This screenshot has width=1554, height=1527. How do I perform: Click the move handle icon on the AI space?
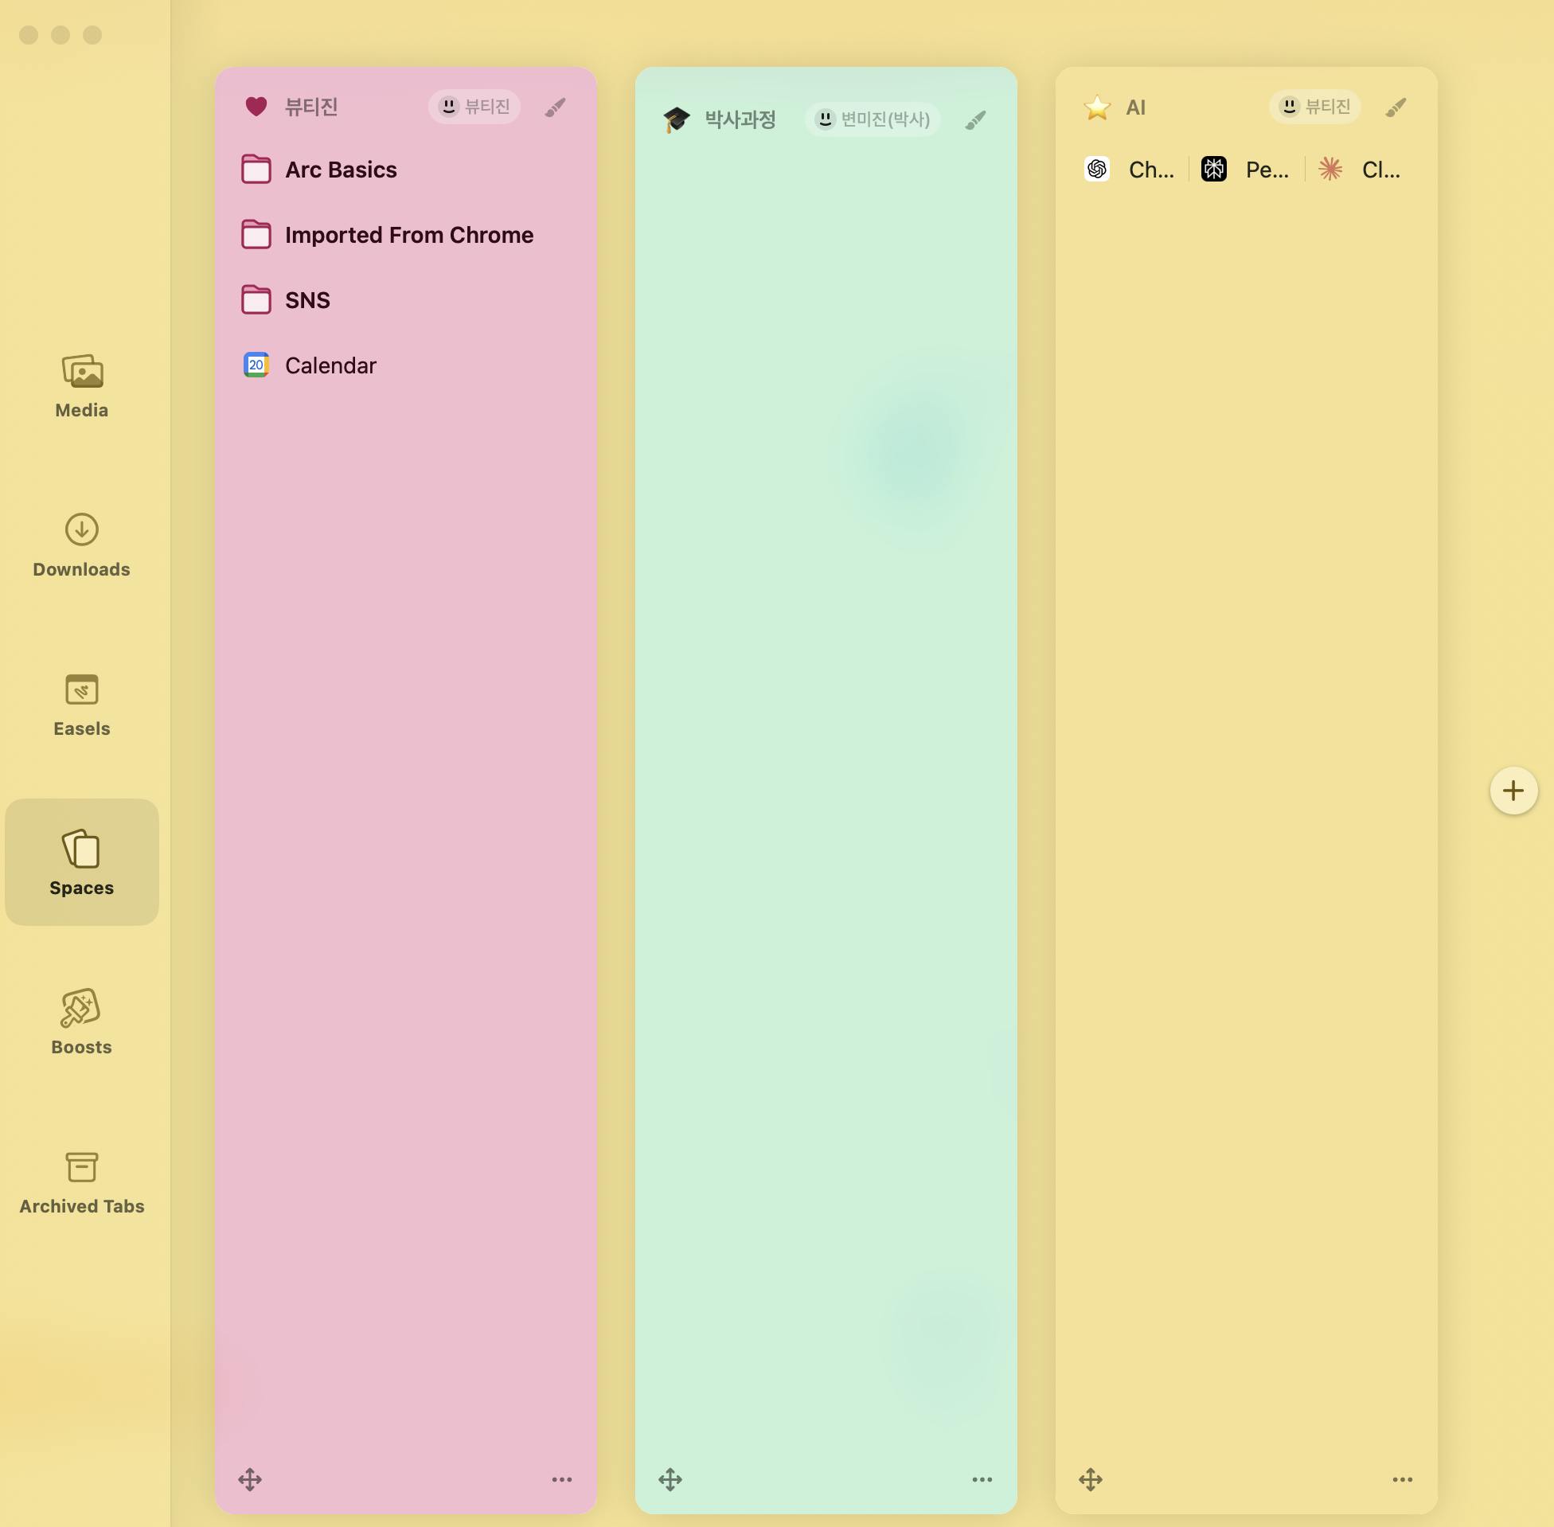click(x=1091, y=1480)
